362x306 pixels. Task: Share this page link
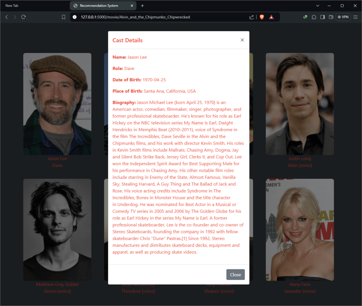pyautogui.click(x=252, y=17)
